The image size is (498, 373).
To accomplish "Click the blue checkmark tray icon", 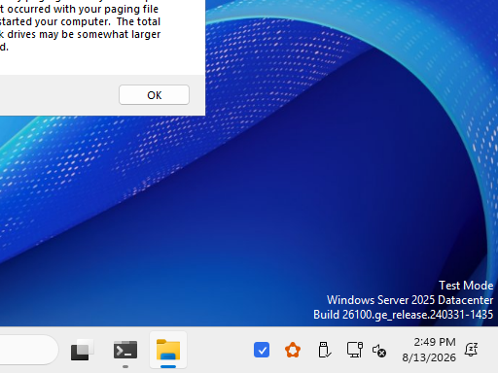I will click(262, 350).
